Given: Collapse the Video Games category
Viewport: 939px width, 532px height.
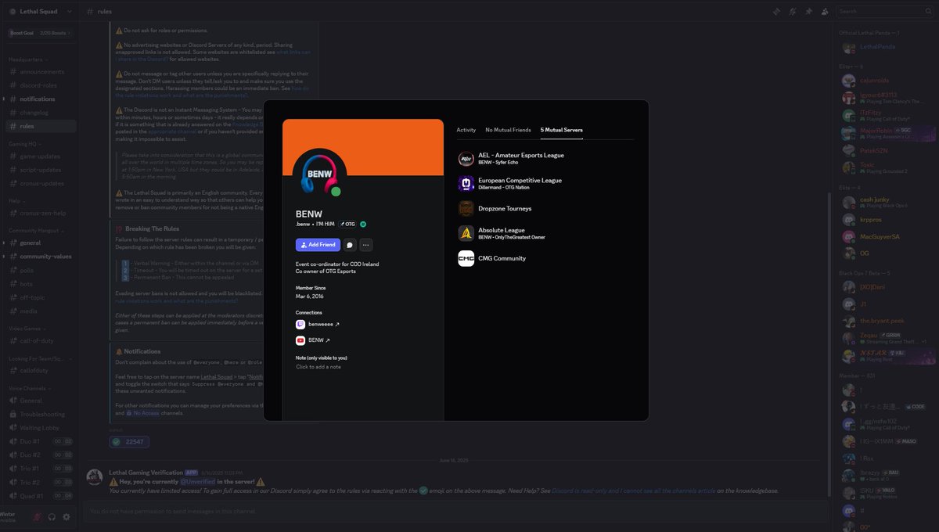Looking at the screenshot, I should coord(26,329).
